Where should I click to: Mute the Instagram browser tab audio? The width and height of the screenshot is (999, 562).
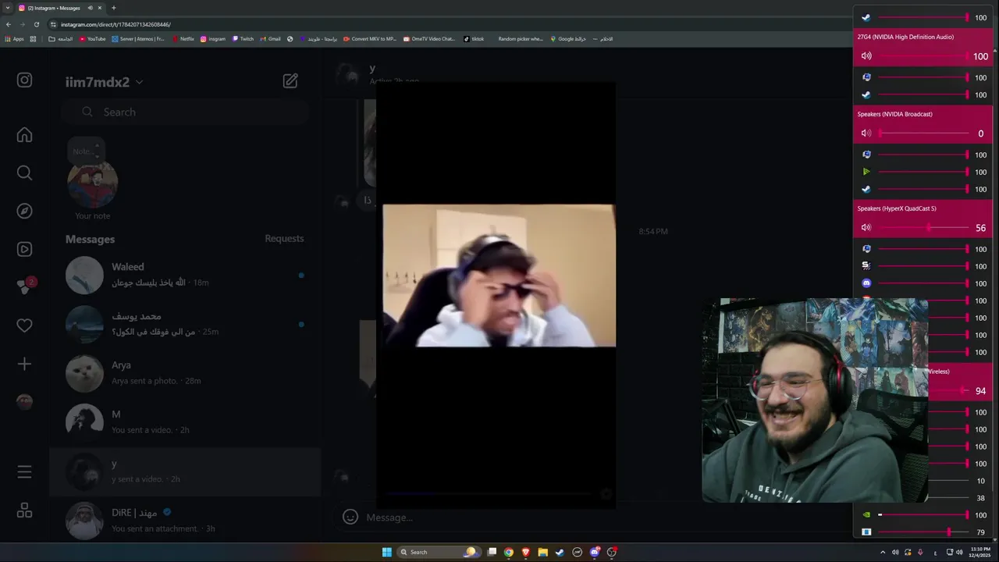pos(90,8)
